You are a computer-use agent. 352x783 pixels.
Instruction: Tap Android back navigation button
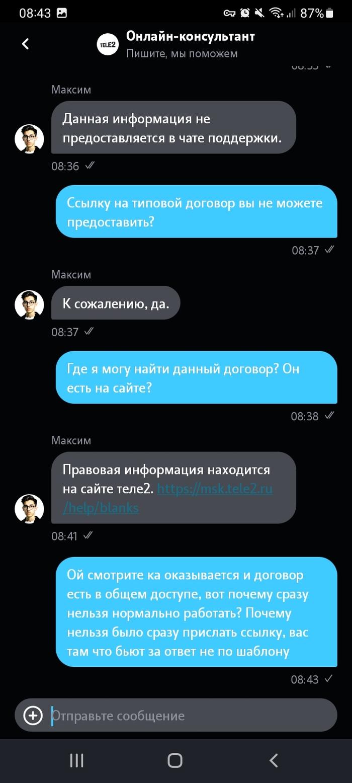(274, 760)
